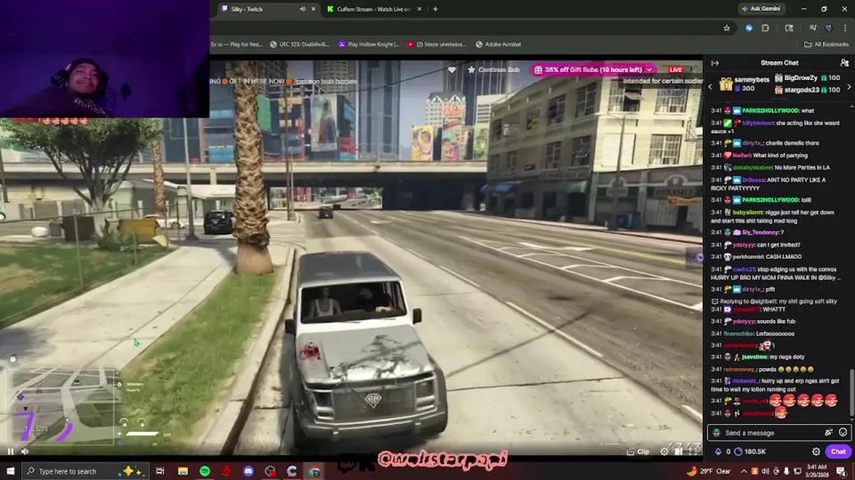Screen dimensions: 855x480
Task: Enter fullscreen on the Twitch player
Action: [694, 451]
